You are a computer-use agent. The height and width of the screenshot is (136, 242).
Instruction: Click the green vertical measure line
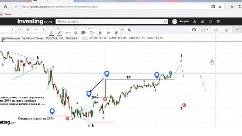(105, 88)
